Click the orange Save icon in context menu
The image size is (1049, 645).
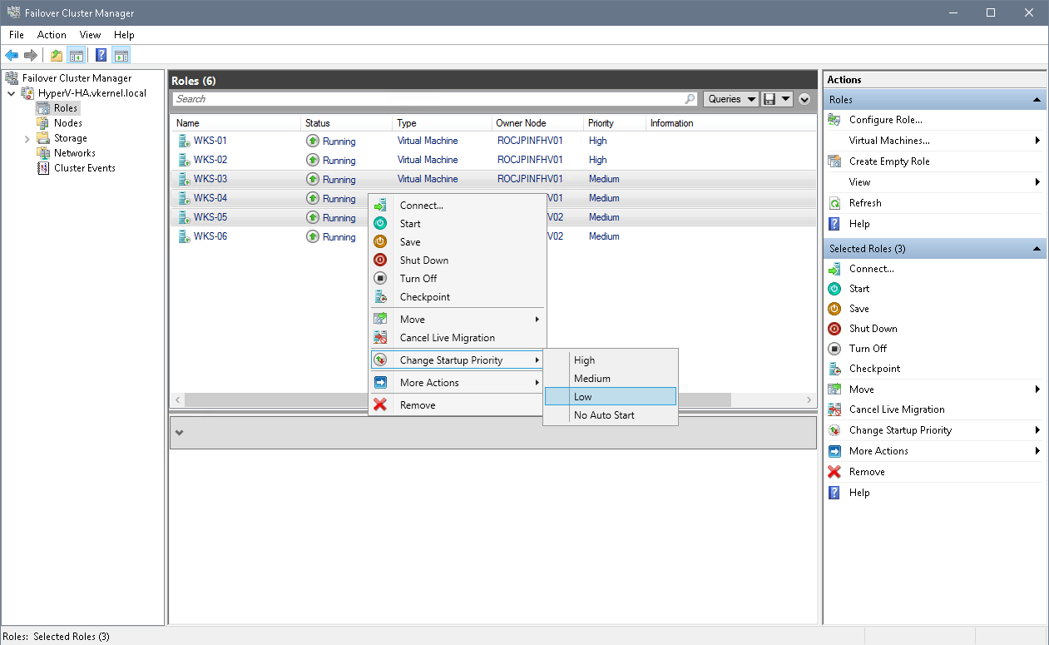click(380, 242)
